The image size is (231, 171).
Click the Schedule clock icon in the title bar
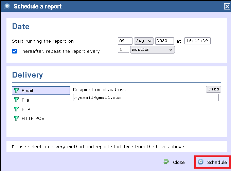click(7, 6)
